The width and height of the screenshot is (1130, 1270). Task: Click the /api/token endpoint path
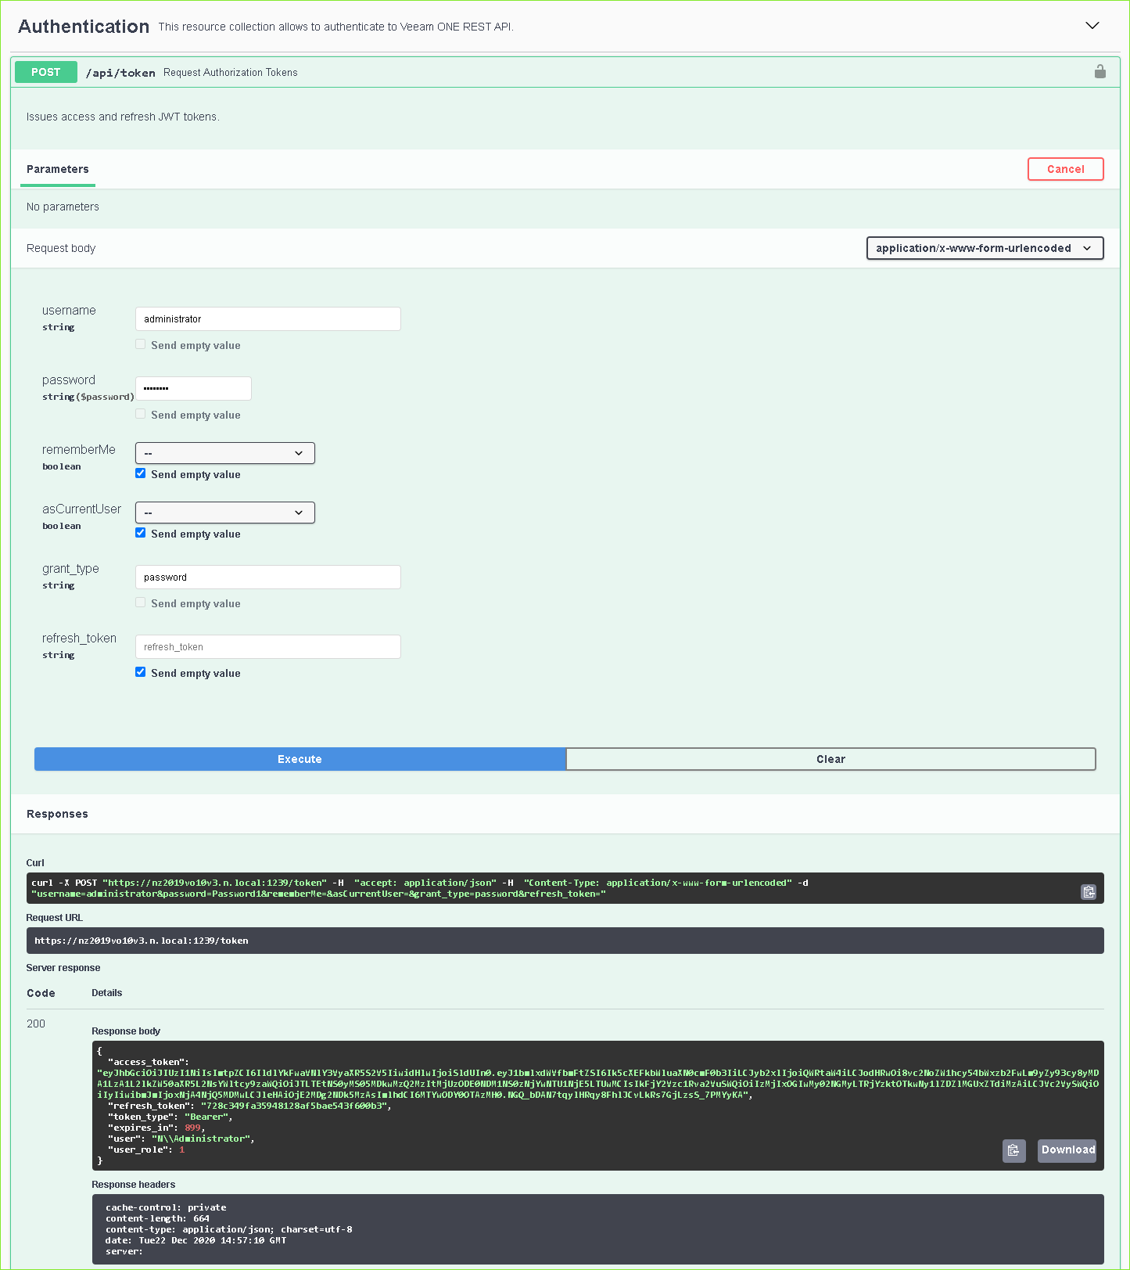tap(120, 73)
